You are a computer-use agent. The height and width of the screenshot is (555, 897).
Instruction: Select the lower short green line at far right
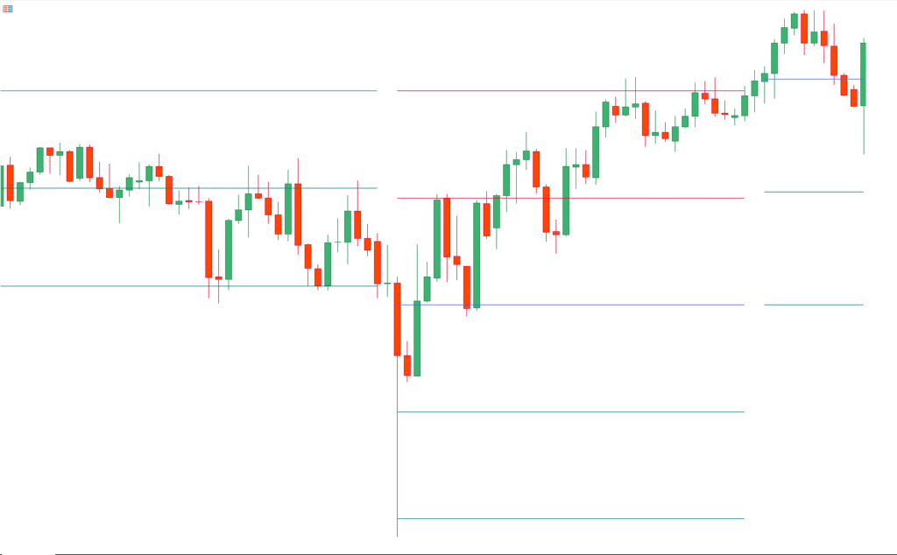coord(813,305)
